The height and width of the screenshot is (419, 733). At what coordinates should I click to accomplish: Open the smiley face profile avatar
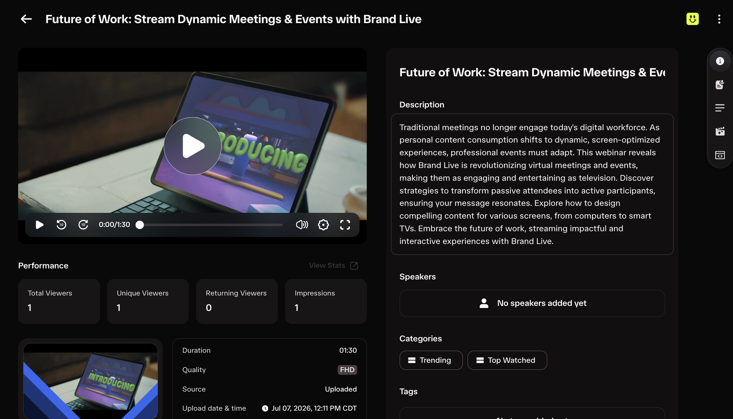(693, 19)
